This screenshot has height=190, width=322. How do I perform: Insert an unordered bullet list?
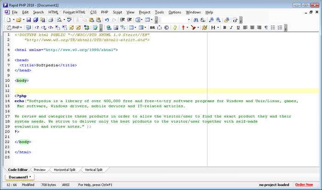click(x=273, y=28)
